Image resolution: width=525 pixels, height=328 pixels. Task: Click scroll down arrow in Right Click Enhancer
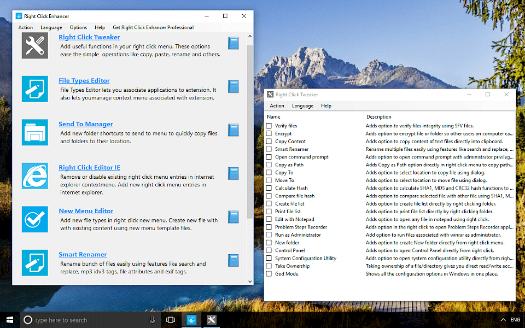(250, 282)
